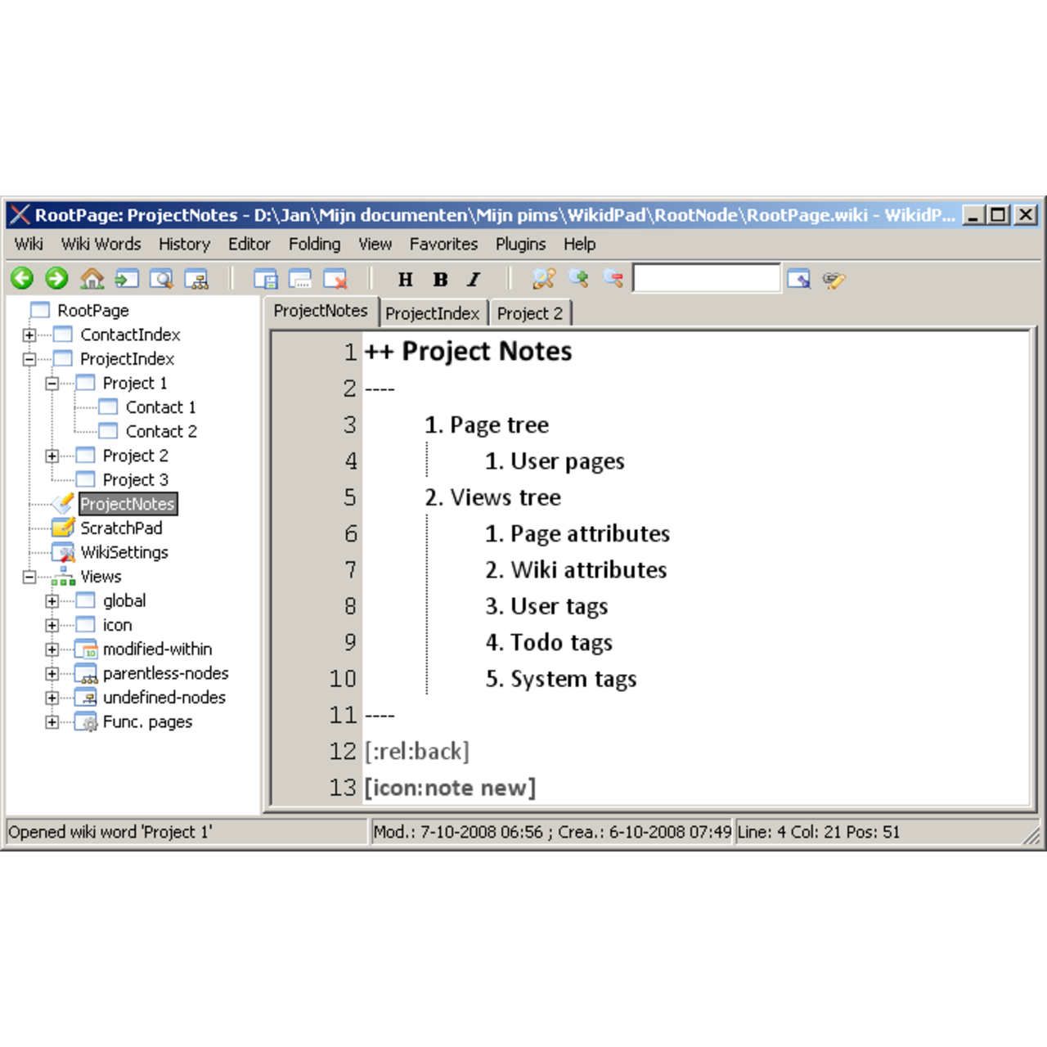The height and width of the screenshot is (1047, 1047).
Task: Click the [:rel:back] link in the editor
Action: (x=419, y=751)
